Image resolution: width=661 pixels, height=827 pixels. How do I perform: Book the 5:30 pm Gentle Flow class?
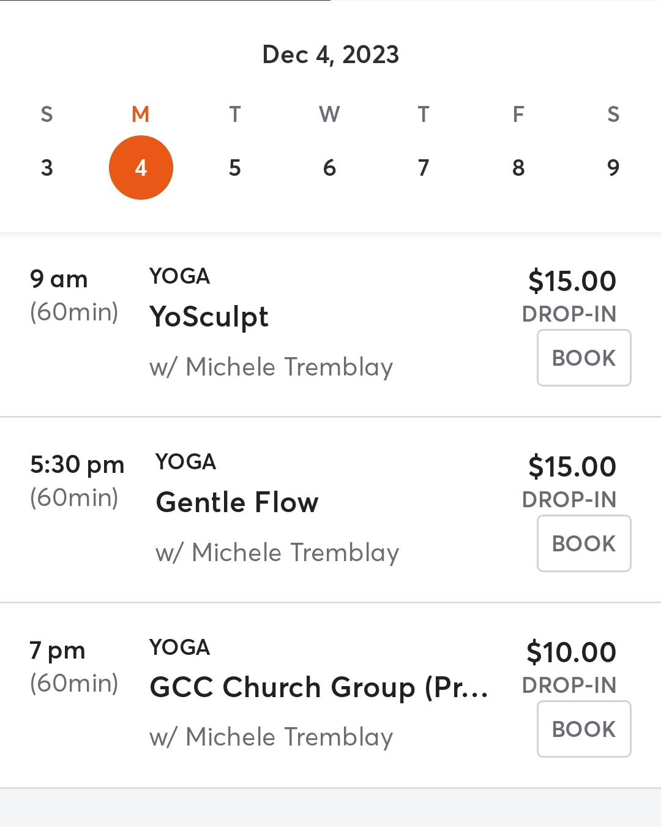[x=584, y=543]
